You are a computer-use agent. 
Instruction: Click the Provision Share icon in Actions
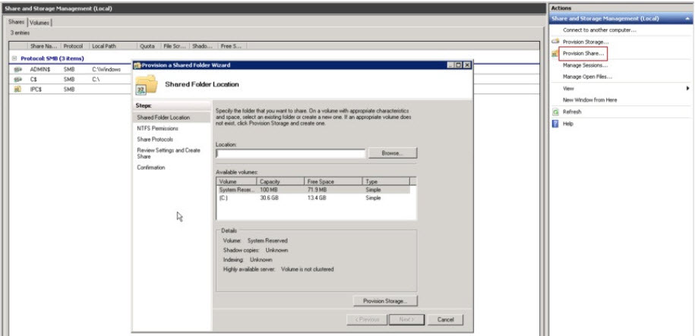pyautogui.click(x=555, y=53)
